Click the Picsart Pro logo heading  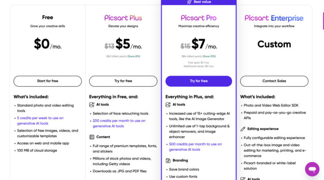(199, 18)
